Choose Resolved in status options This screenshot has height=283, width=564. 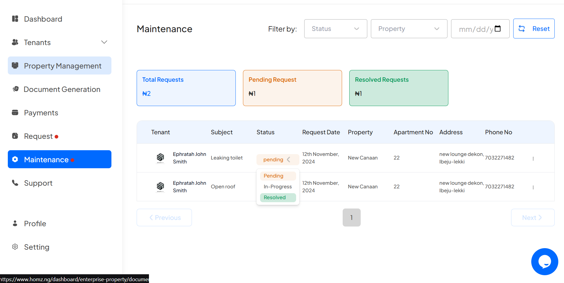pyautogui.click(x=278, y=197)
